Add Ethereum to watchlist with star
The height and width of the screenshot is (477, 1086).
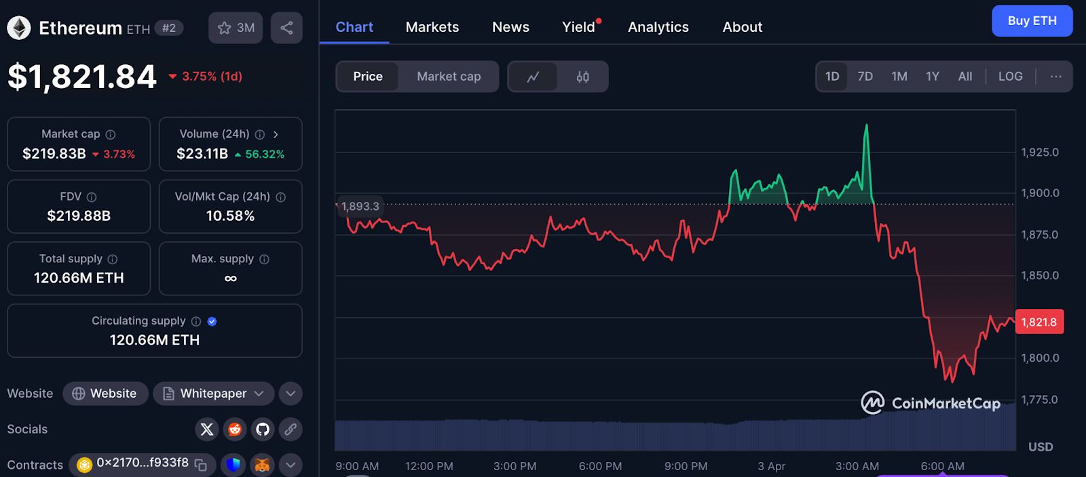pyautogui.click(x=236, y=28)
